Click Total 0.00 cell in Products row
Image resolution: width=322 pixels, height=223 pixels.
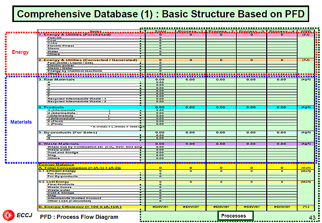(160, 107)
